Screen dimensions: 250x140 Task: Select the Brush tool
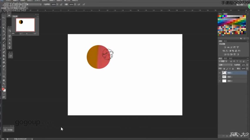click(x=4, y=42)
